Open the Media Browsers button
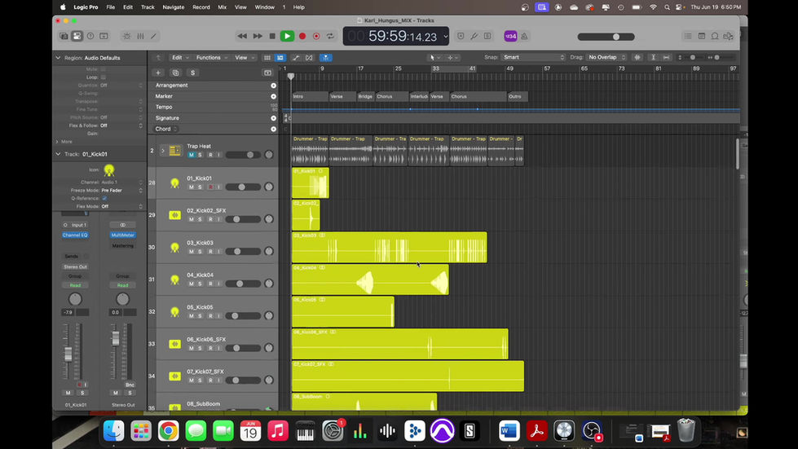Viewport: 798px width, 449px height. coord(728,36)
